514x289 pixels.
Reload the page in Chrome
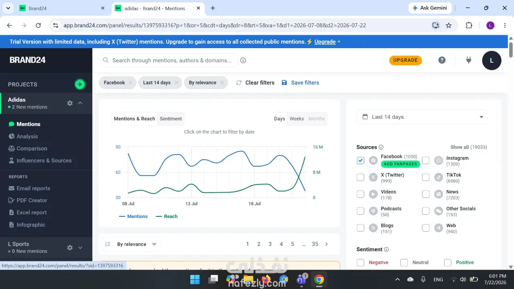tap(38, 25)
